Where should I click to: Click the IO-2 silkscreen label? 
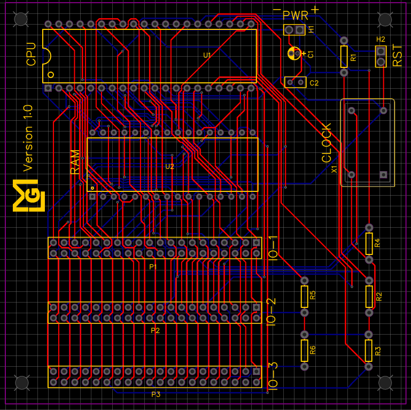pyautogui.click(x=272, y=312)
